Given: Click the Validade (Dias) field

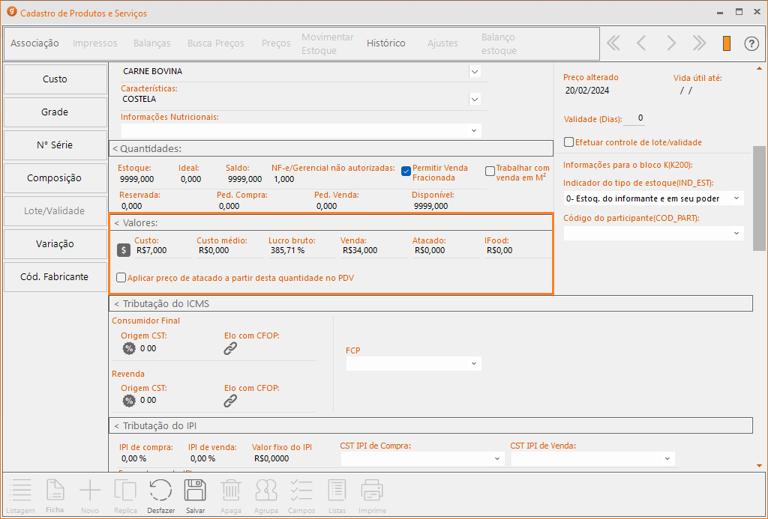Looking at the screenshot, I should (x=634, y=118).
